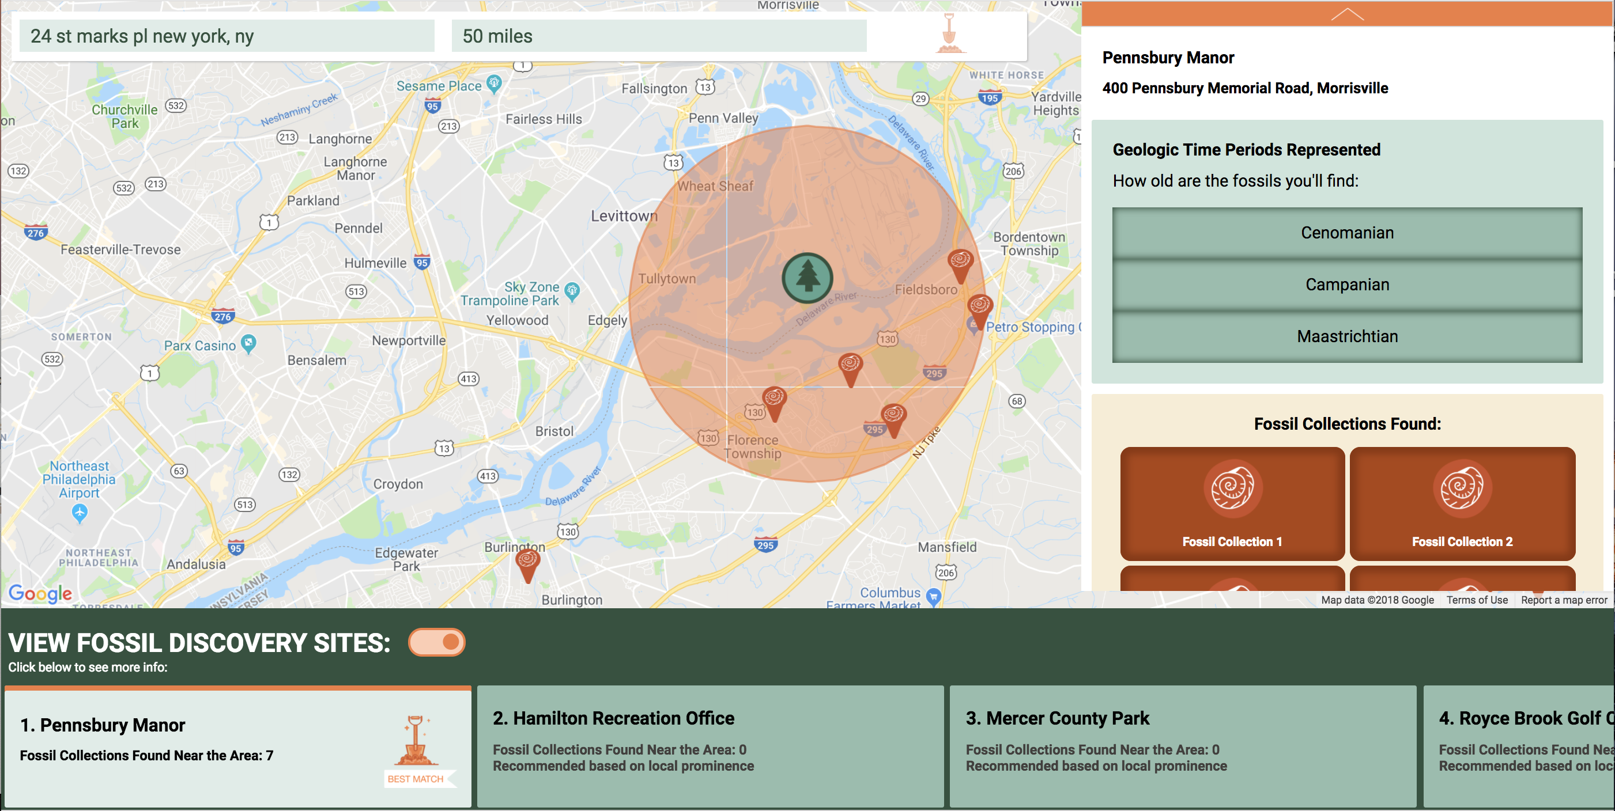1615x811 pixels.
Task: Select the Campanian time period
Action: (1346, 285)
